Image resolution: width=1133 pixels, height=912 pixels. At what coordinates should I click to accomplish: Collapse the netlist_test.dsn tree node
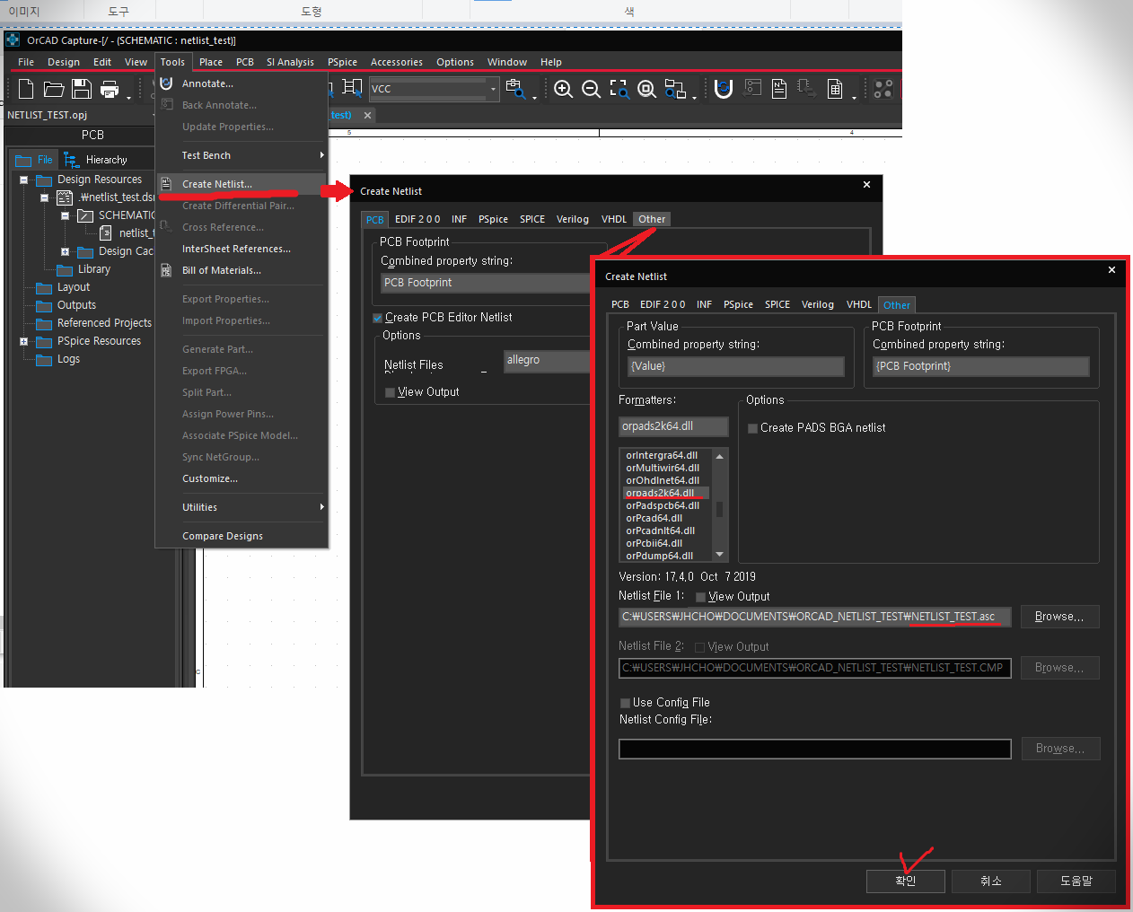pyautogui.click(x=44, y=197)
